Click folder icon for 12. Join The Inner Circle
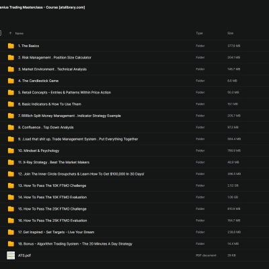The image size is (269, 269). pos(11,174)
